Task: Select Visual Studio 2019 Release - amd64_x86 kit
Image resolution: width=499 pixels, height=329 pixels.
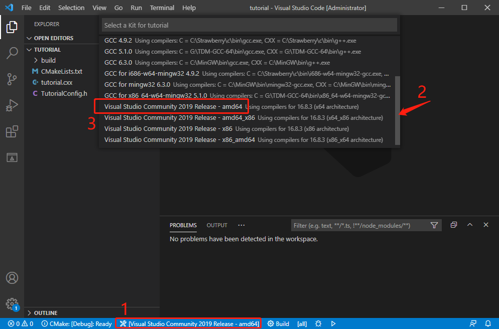Action: pos(247,118)
